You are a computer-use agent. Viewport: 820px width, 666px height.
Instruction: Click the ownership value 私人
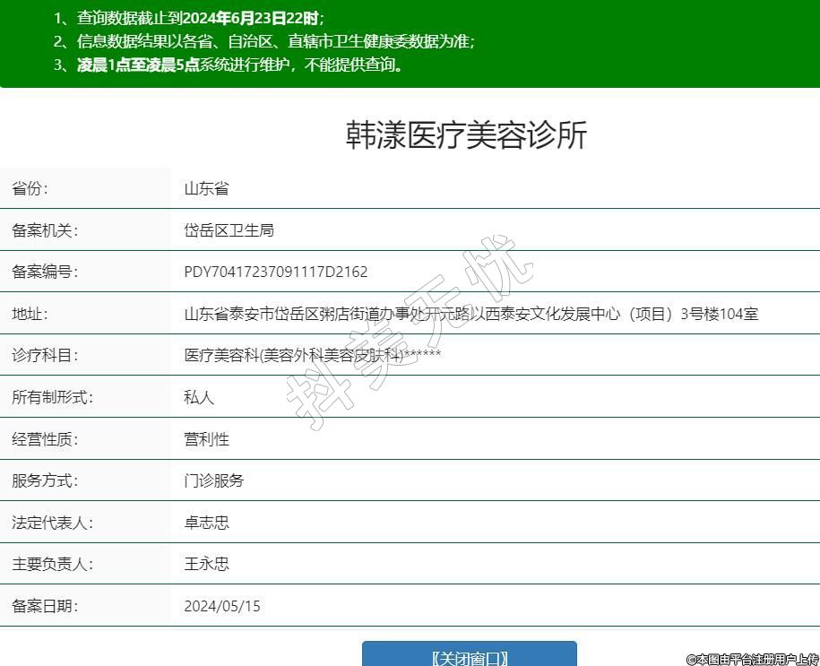tap(199, 397)
